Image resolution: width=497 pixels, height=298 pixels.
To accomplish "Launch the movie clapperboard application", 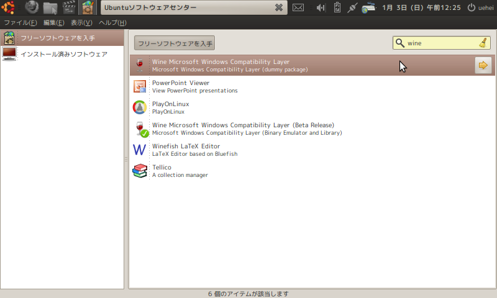I will (x=69, y=7).
